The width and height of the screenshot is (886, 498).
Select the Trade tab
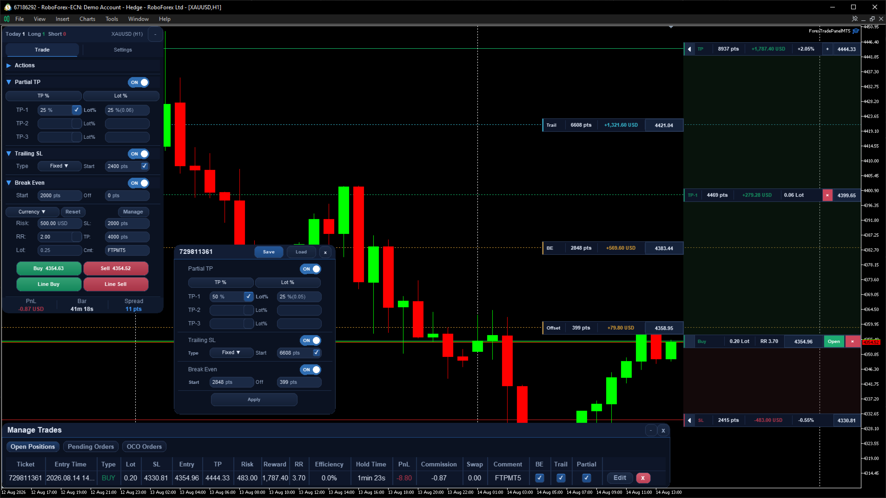(x=42, y=50)
